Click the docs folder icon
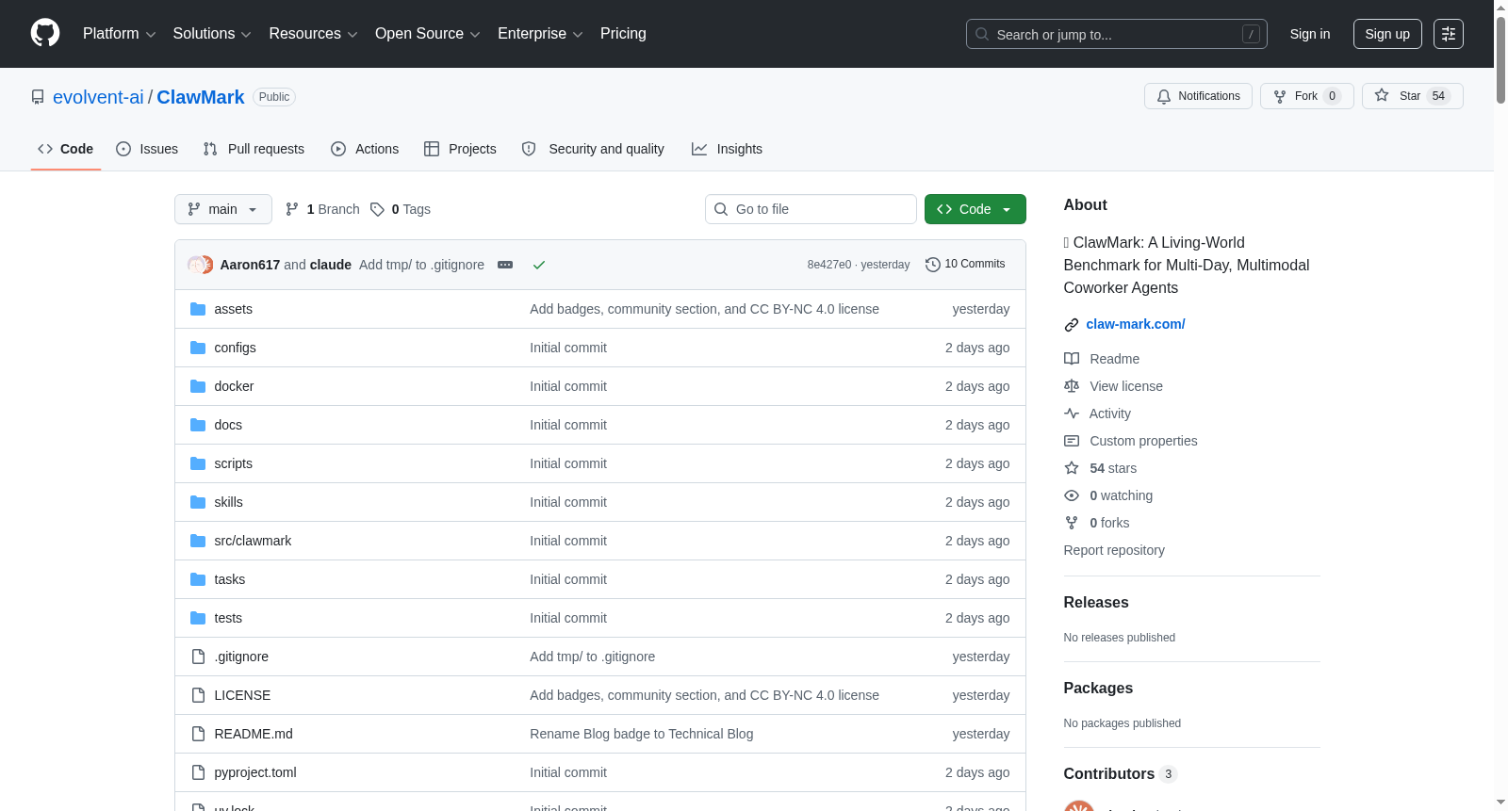 point(198,425)
